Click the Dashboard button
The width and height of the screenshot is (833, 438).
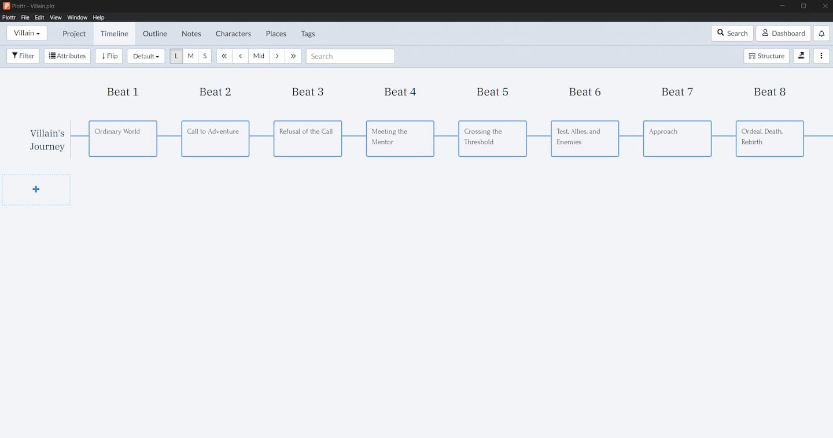click(x=783, y=34)
